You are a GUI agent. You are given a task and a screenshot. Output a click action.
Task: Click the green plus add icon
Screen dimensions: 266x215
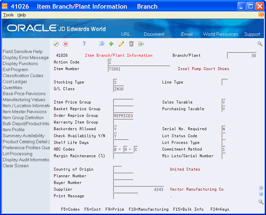(x=111, y=44)
